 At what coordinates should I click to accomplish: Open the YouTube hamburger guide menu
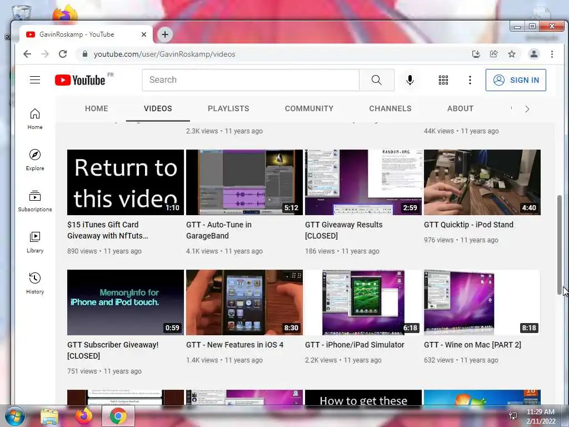coord(35,80)
